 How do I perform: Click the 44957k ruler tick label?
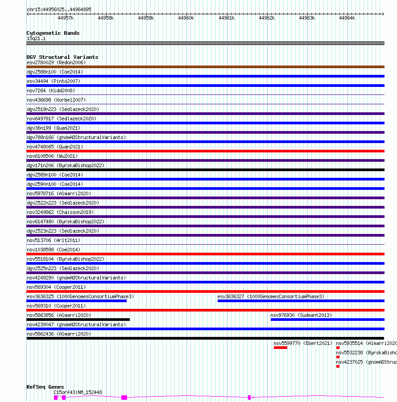[x=66, y=18]
